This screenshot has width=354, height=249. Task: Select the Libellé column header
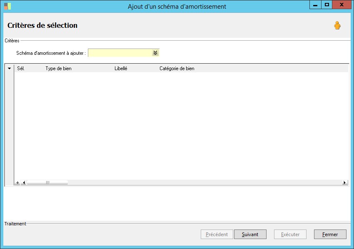click(x=121, y=68)
